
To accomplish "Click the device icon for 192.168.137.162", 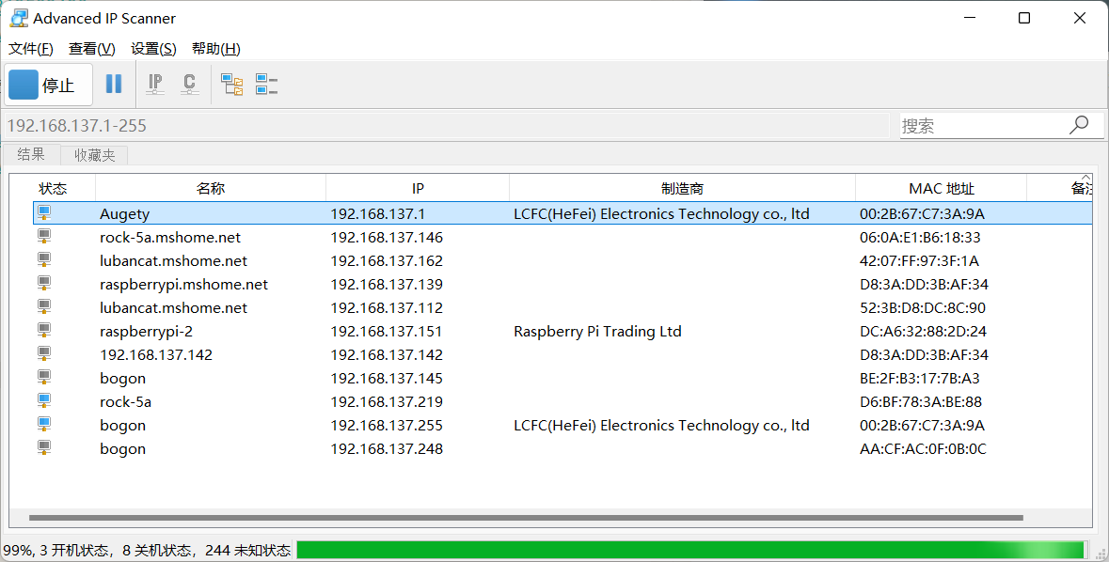I will coord(44,260).
